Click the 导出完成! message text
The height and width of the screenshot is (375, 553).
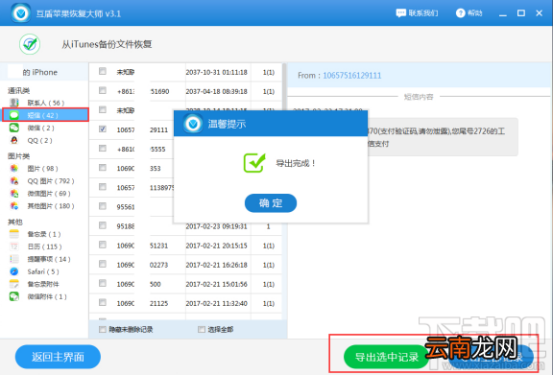[296, 163]
